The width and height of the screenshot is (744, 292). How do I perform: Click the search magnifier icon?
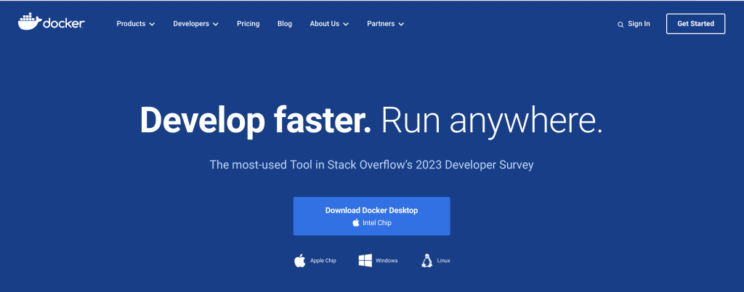620,25
